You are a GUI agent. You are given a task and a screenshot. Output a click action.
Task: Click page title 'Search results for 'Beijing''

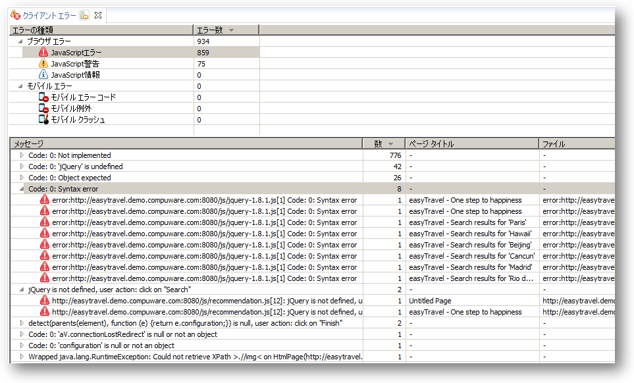[470, 245]
